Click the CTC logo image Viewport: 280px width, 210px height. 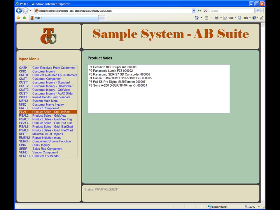pyautogui.click(x=49, y=36)
